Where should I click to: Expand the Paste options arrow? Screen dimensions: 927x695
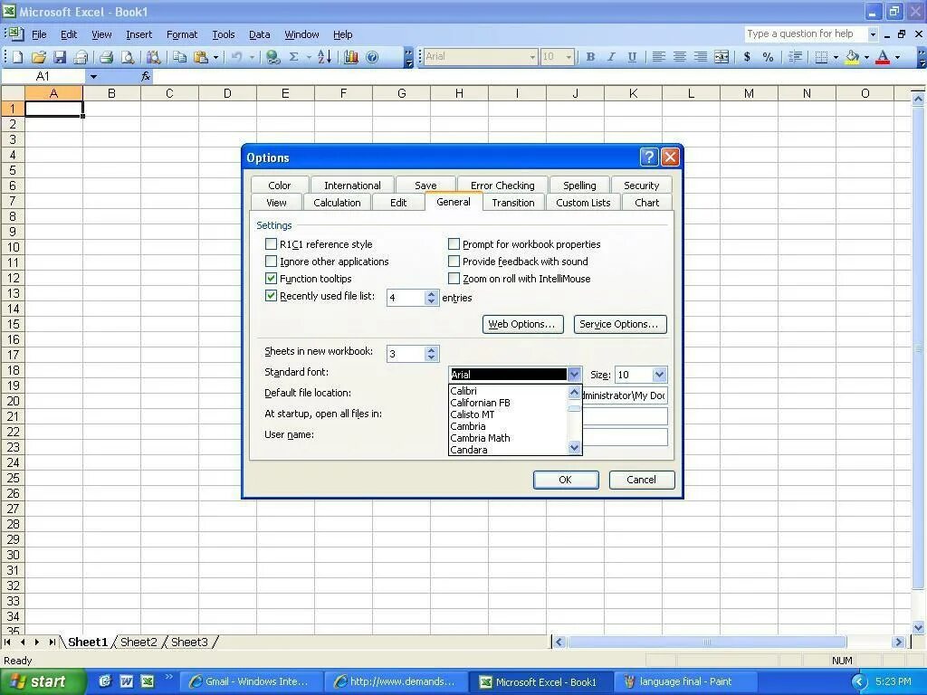point(215,57)
